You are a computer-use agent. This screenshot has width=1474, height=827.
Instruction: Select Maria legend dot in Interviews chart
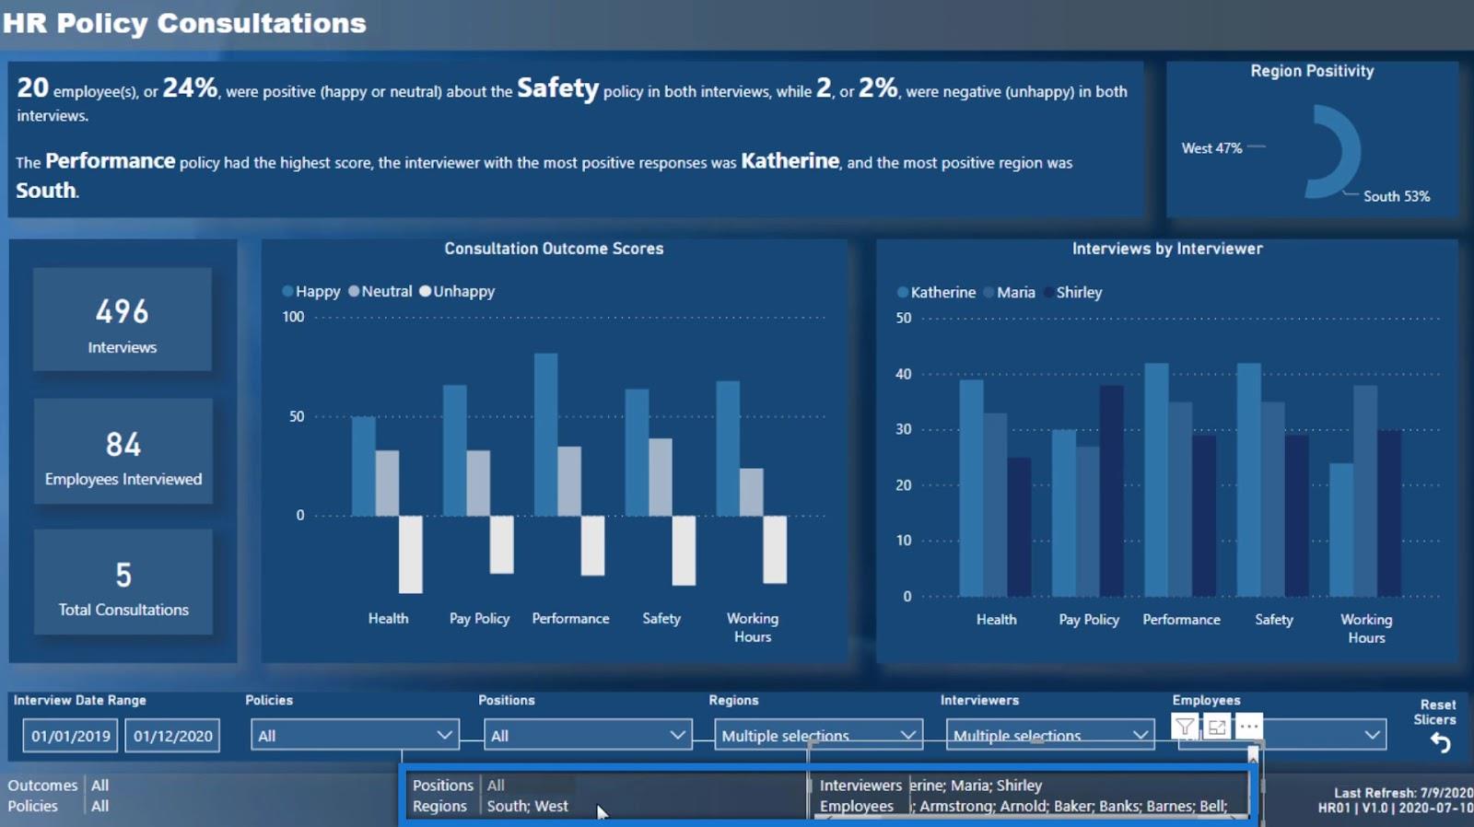989,292
